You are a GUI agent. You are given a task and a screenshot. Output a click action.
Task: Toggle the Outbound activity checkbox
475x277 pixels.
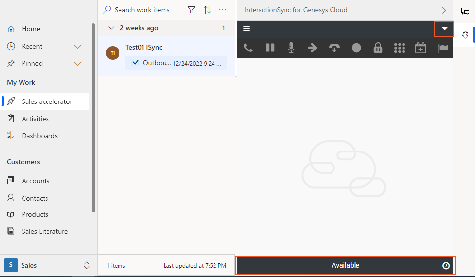click(135, 63)
